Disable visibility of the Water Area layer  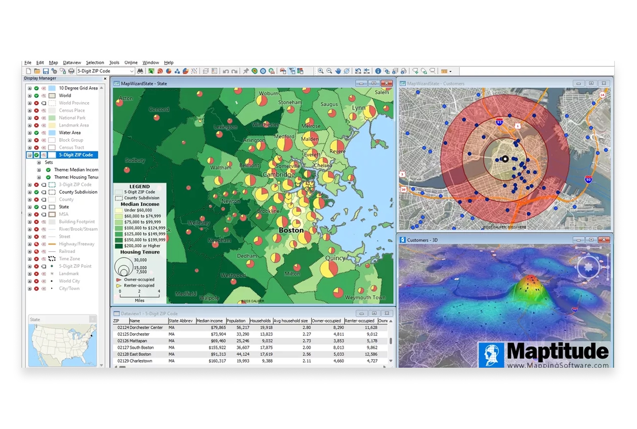(37, 132)
